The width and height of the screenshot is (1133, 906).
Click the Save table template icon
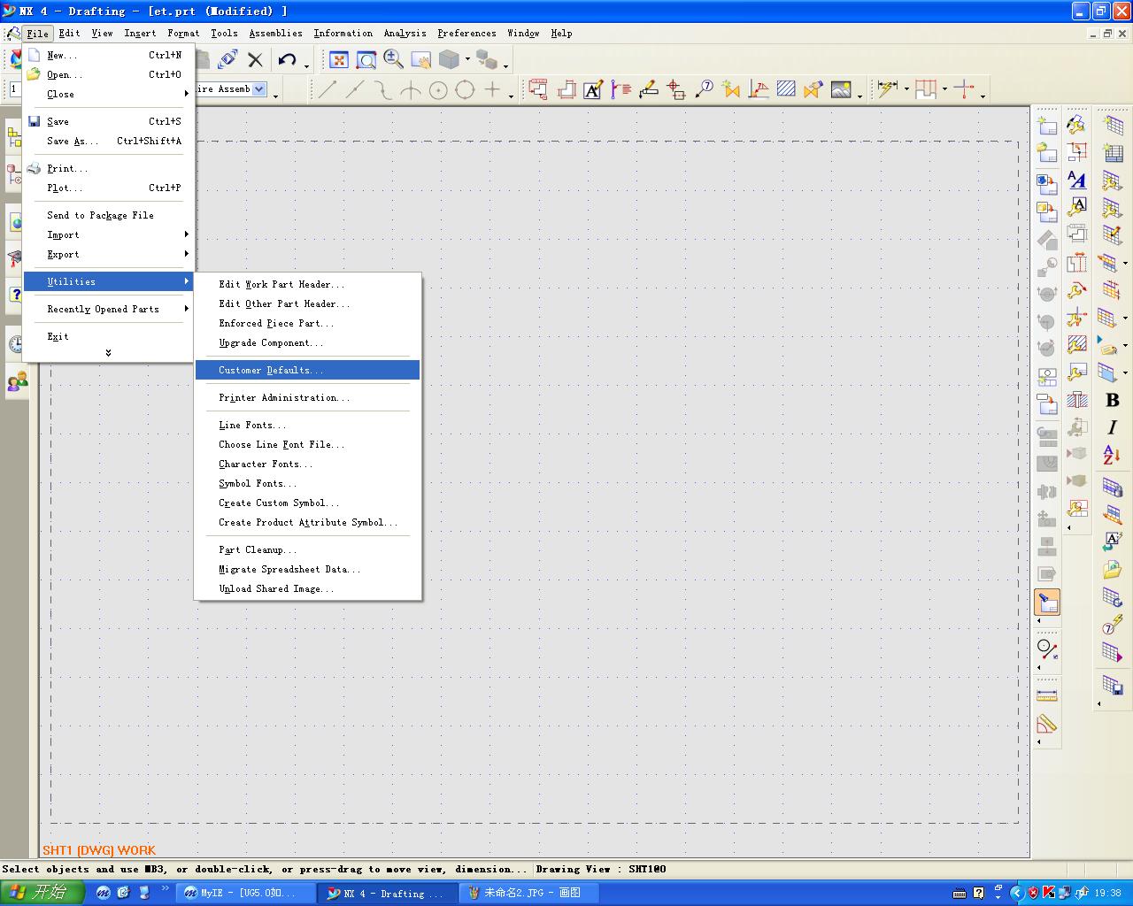tap(1113, 684)
